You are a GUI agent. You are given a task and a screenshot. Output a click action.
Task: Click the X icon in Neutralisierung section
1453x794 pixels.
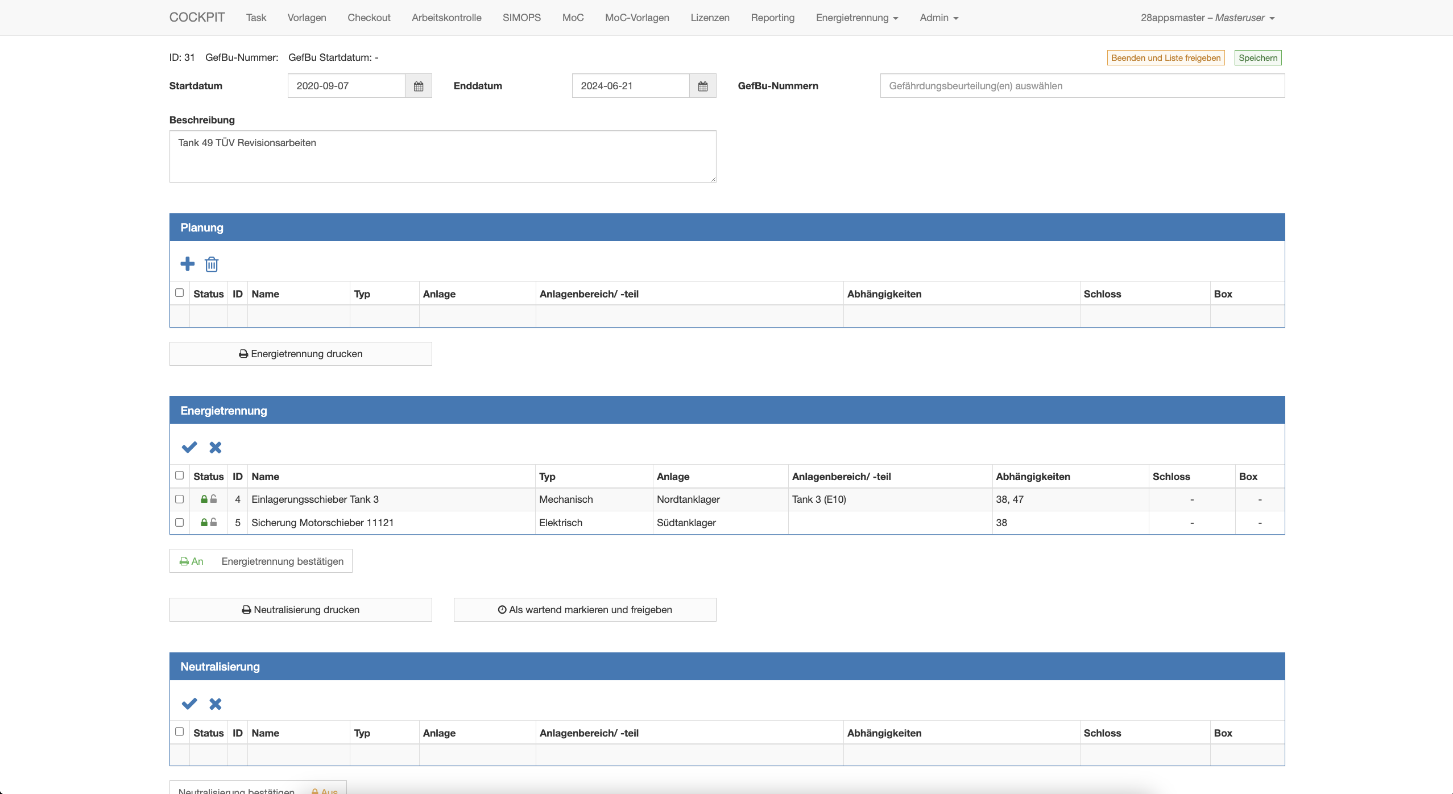(x=215, y=704)
